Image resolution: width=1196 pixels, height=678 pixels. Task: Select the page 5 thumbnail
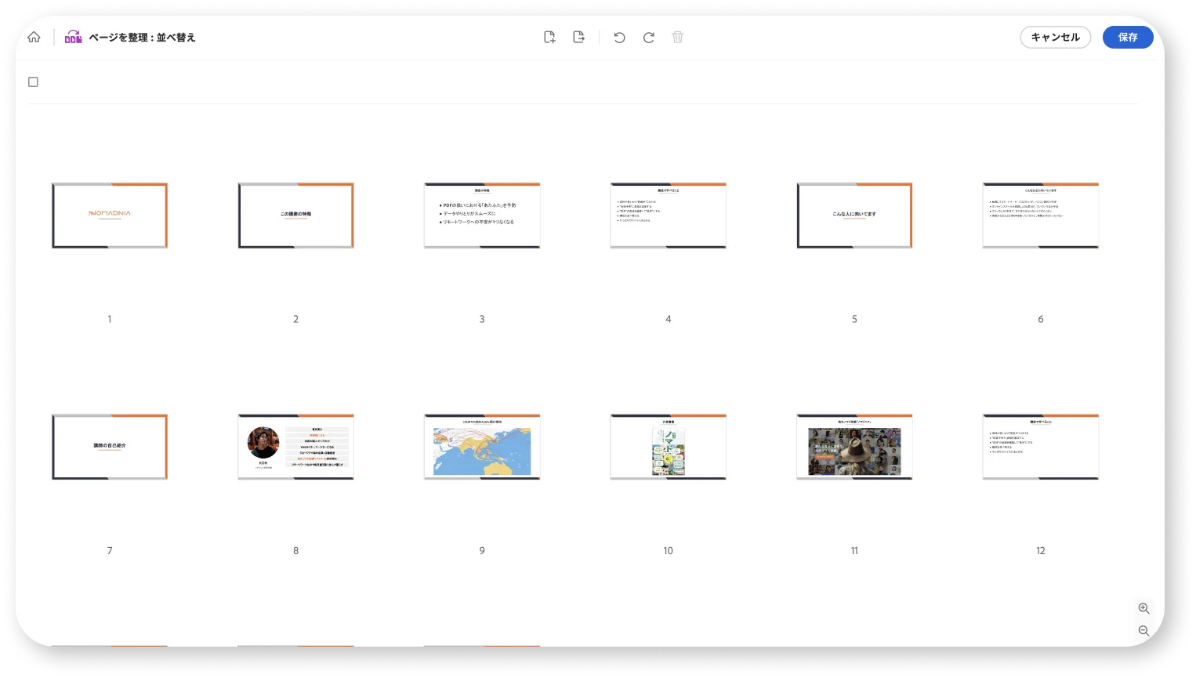(854, 216)
